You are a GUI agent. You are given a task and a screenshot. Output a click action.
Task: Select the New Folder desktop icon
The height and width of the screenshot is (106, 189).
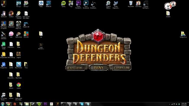(x=19, y=75)
